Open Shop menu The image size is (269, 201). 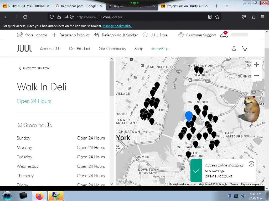tap(139, 49)
